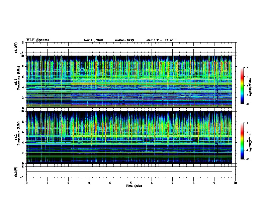The width and height of the screenshot is (265, 205).
Task: Click the "VLF Spectra" plot title
Action: point(38,40)
